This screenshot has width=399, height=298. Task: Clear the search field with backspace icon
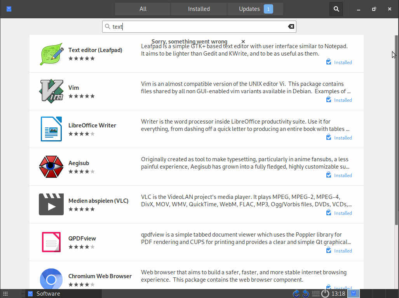(x=291, y=26)
